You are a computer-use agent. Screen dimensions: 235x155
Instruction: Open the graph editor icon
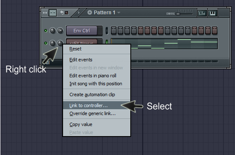tap(202, 13)
